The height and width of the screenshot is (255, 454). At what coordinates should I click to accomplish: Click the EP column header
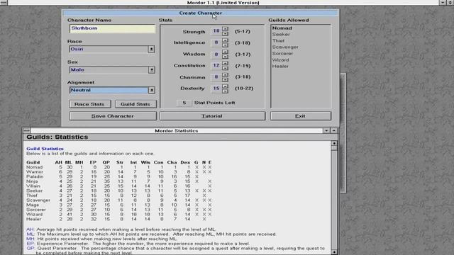(93, 162)
